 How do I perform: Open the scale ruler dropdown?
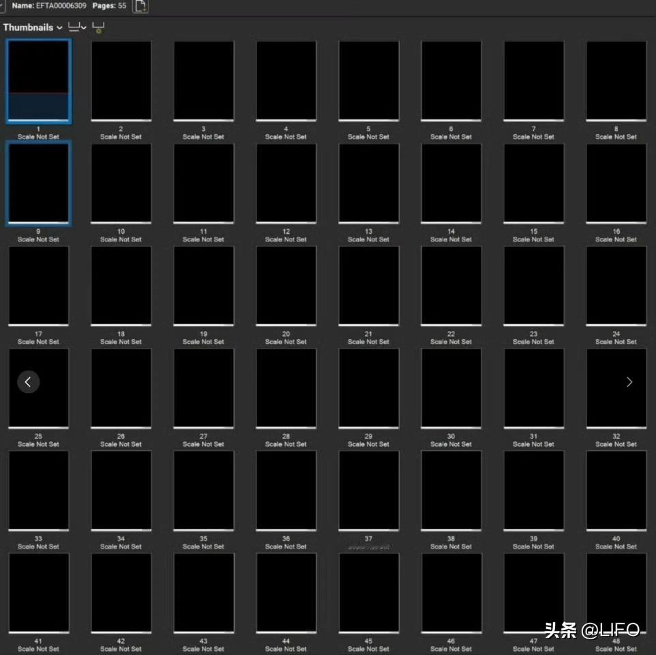(x=77, y=27)
